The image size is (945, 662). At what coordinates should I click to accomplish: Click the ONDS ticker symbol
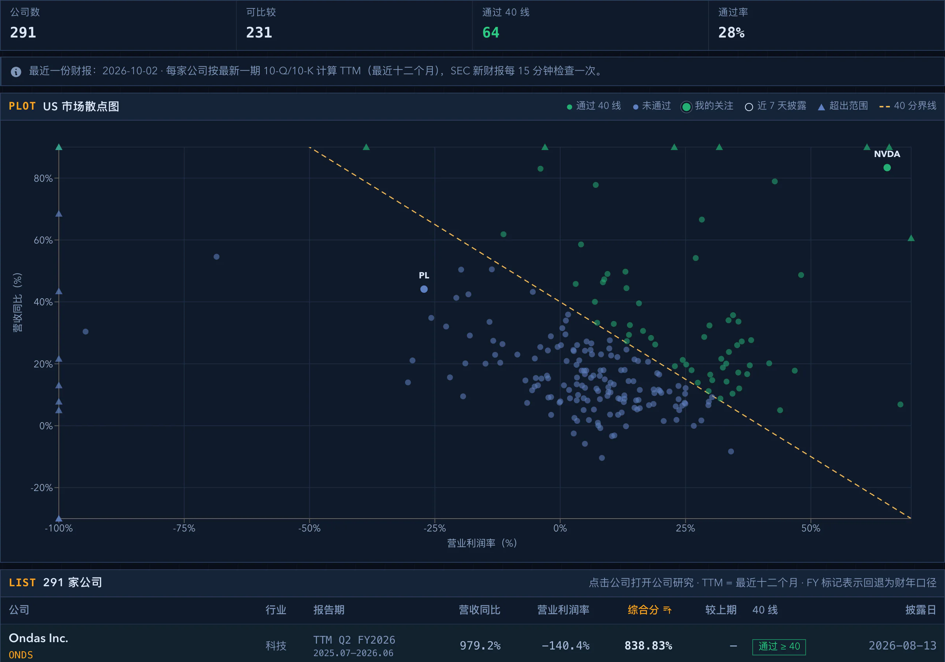[x=21, y=655]
